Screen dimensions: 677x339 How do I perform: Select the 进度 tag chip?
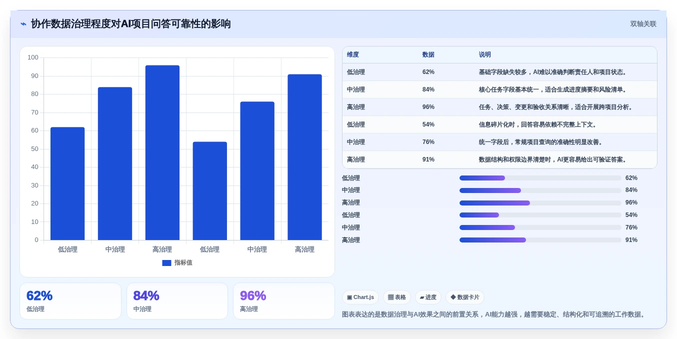428,297
